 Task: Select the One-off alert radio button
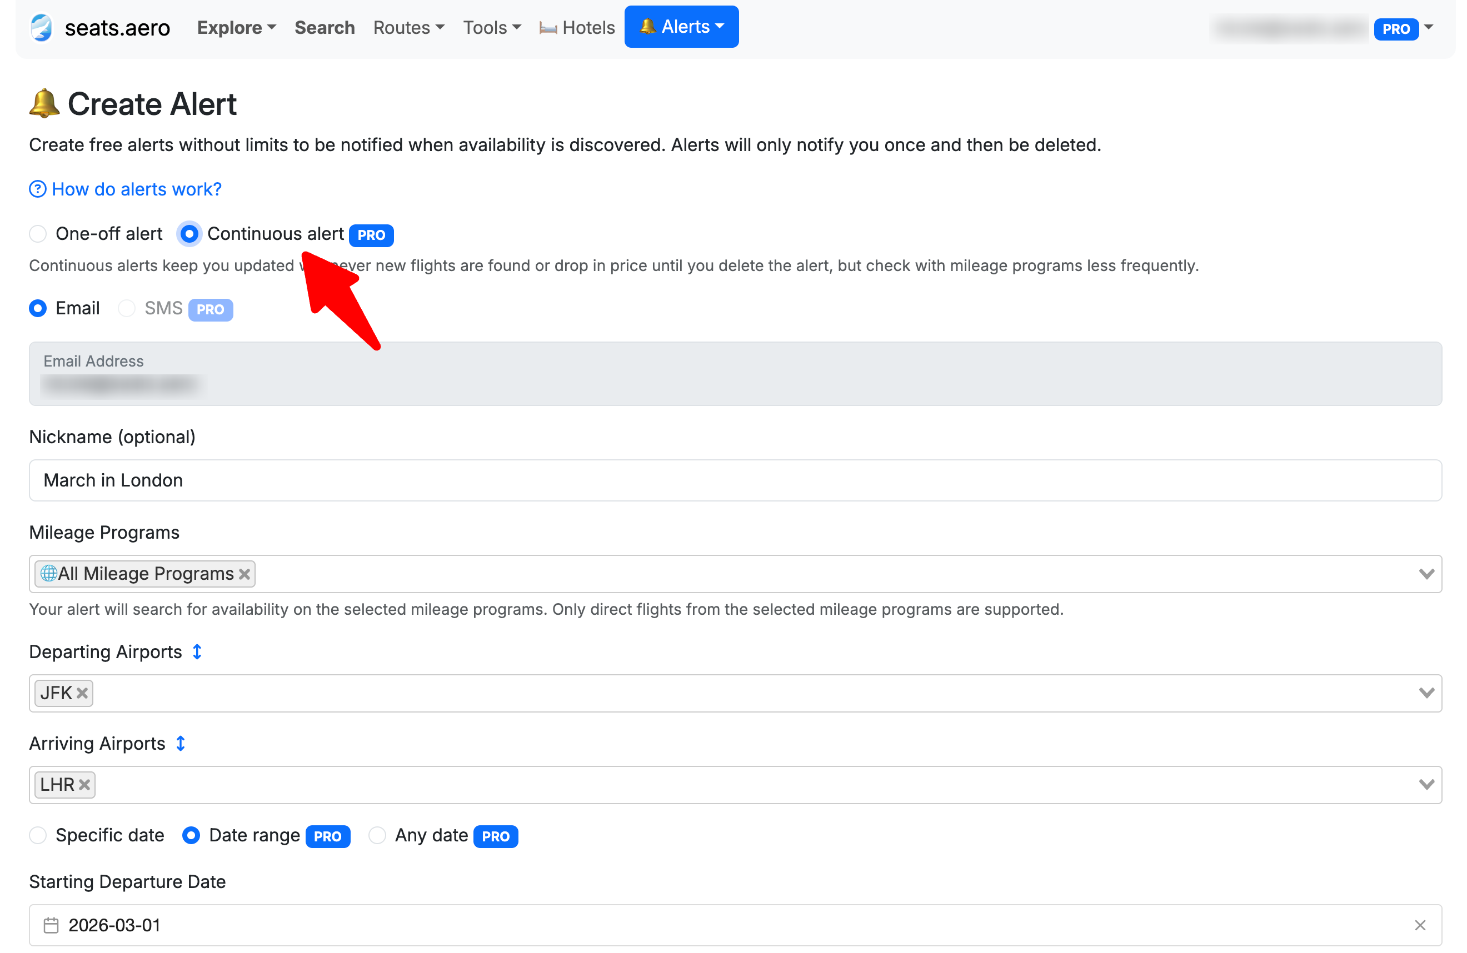[x=38, y=234]
